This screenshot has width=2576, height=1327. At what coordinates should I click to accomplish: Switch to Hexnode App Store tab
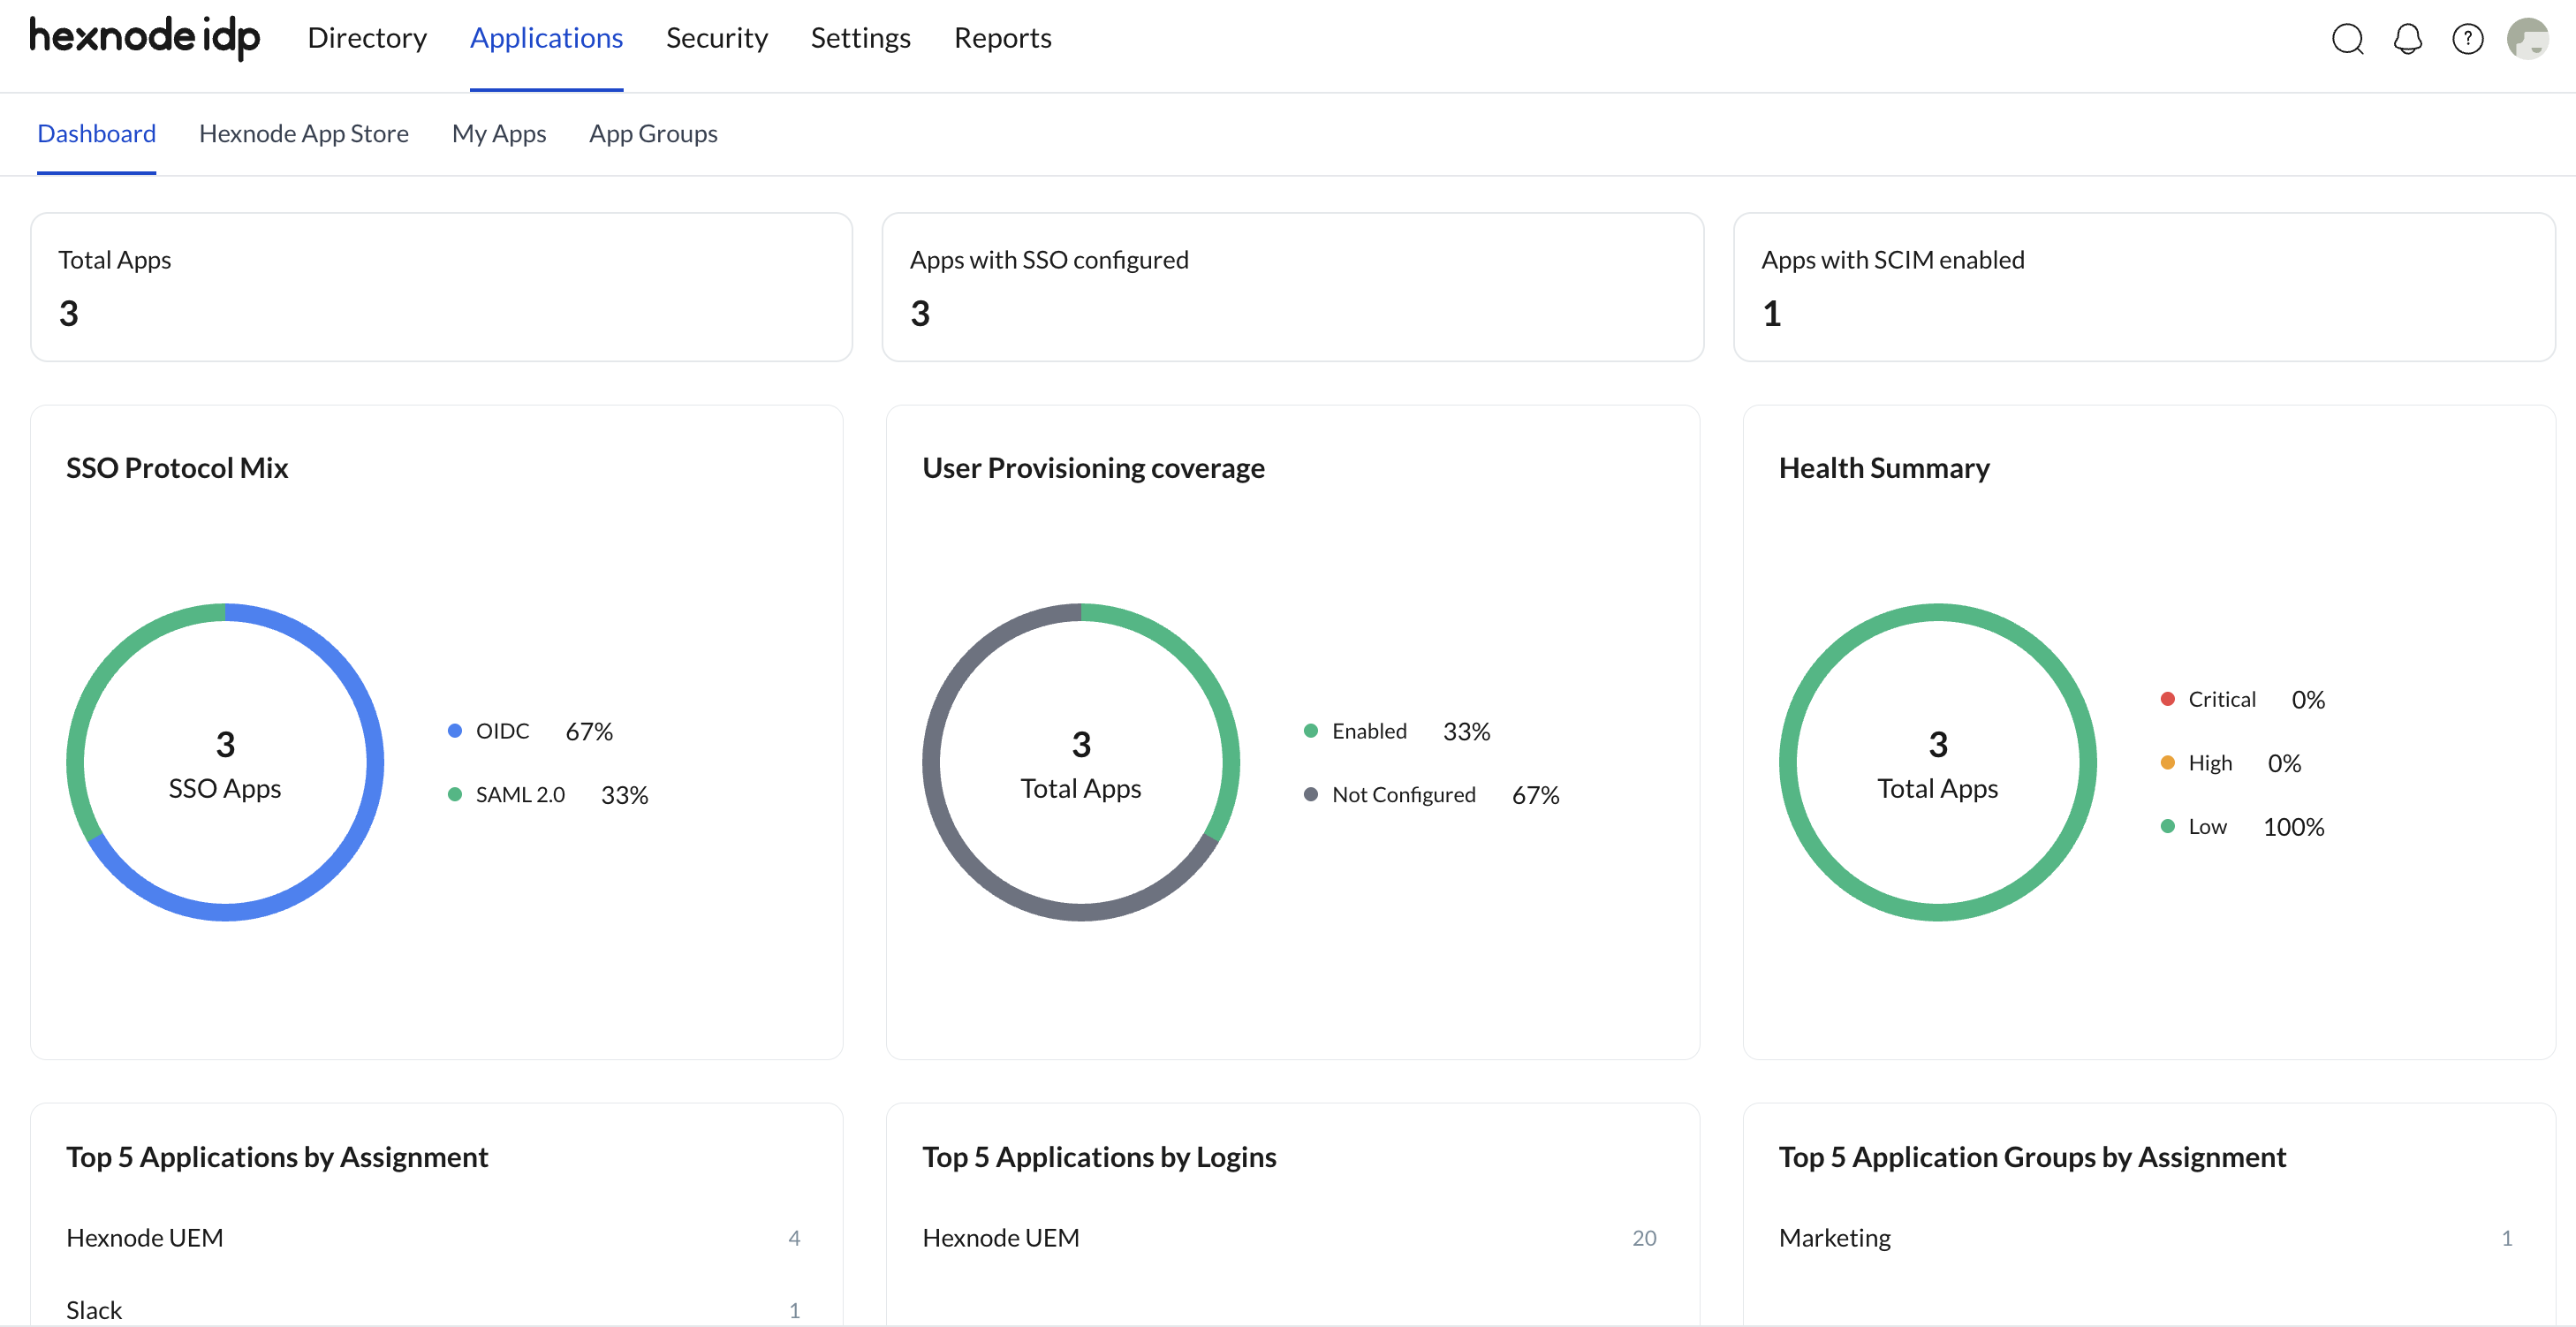303,133
